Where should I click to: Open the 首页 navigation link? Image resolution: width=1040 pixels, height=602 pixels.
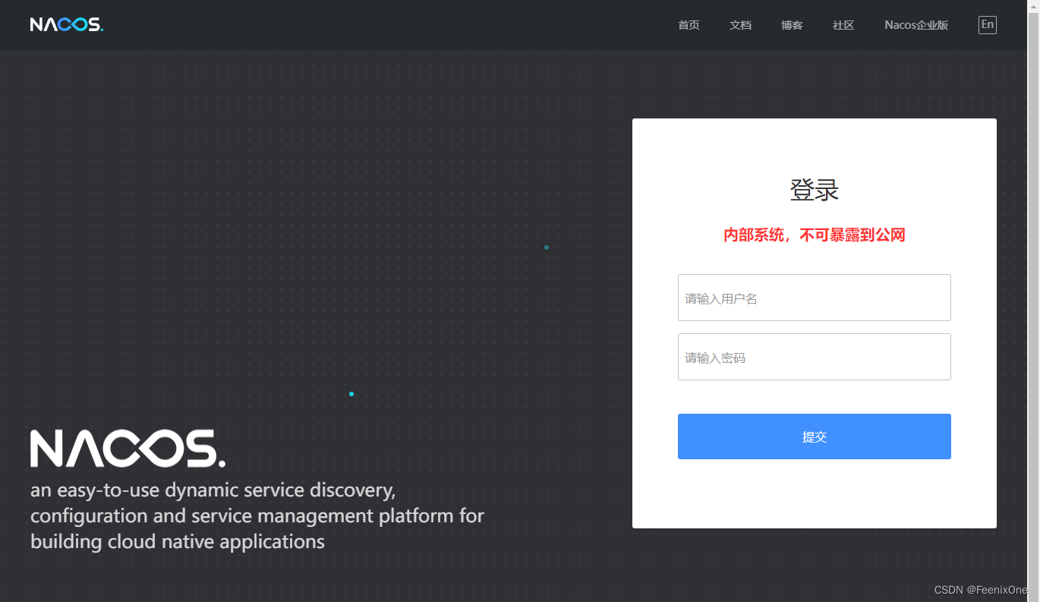689,25
